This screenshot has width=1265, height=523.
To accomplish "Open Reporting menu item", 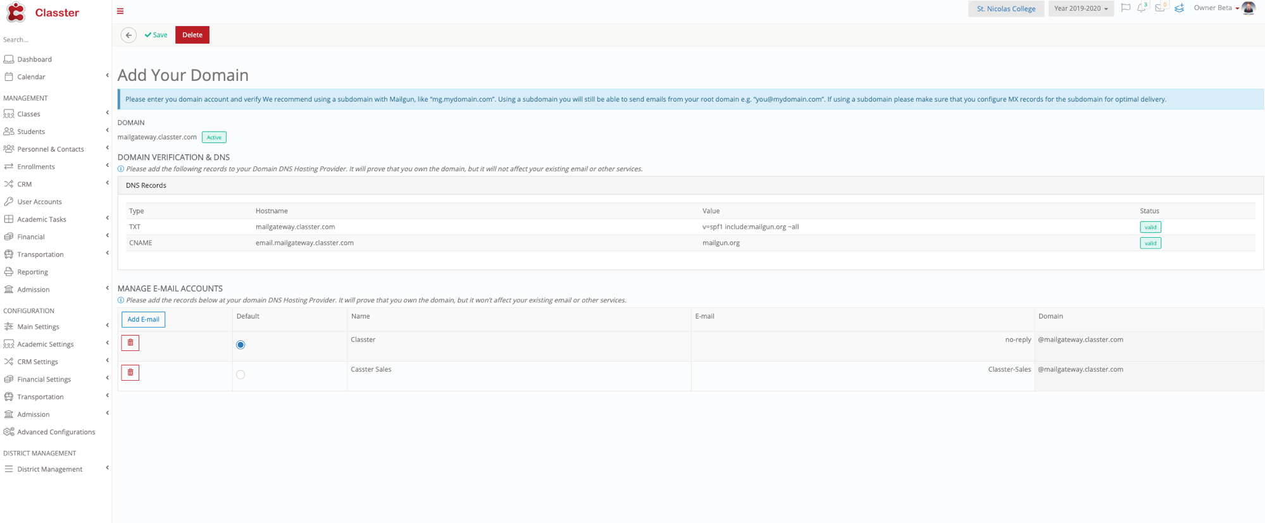I will pos(32,272).
